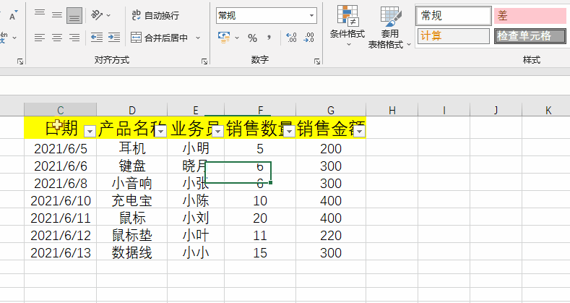Decrease cell indent
570x303 pixels.
coord(97,38)
